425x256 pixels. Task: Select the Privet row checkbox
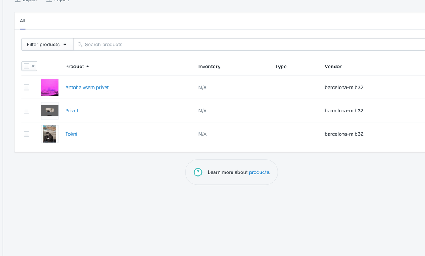[27, 110]
